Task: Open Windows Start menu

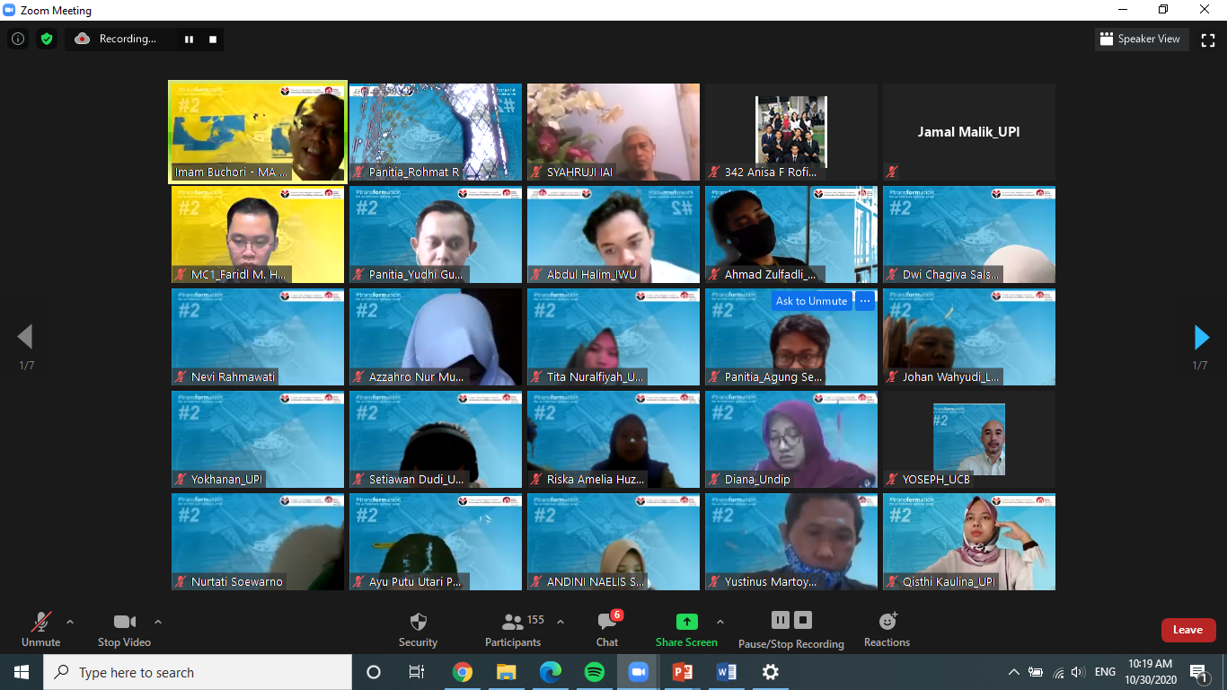Action: (22, 672)
